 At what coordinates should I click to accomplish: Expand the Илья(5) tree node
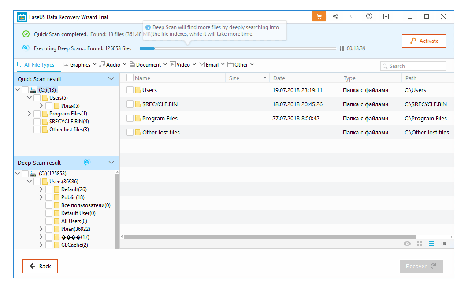point(41,106)
